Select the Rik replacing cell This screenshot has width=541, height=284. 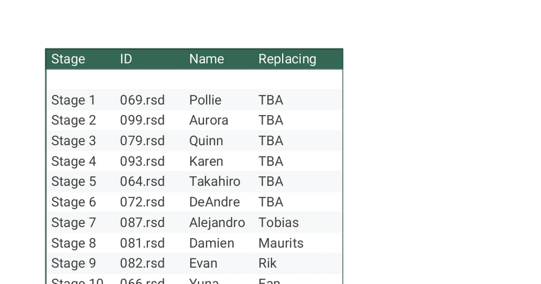pyautogui.click(x=267, y=263)
